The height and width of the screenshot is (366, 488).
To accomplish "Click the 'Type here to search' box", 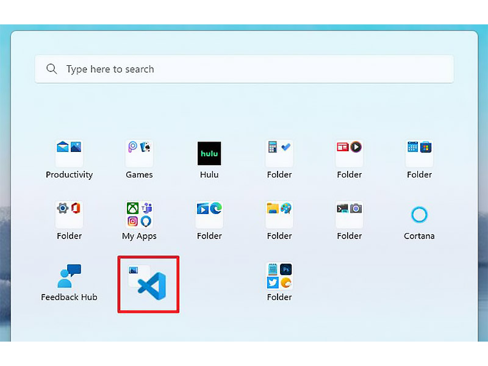I will (244, 69).
